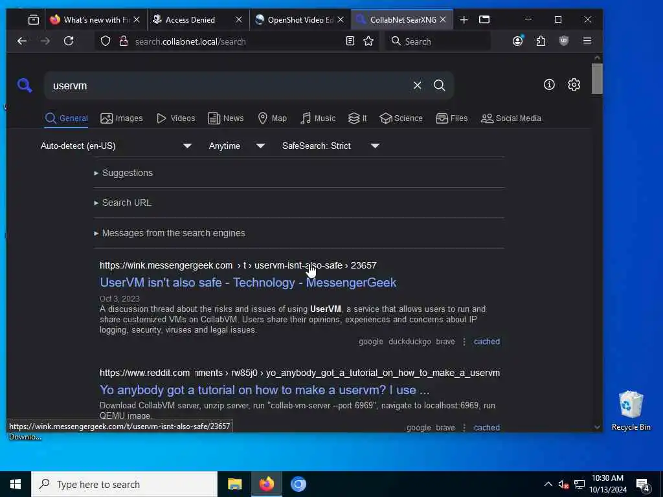Open Firefox hamburger application menu
The height and width of the screenshot is (497, 663).
[587, 41]
